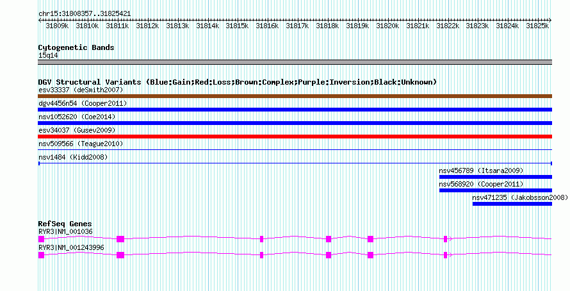Pick the 31824k ruler label
The height and width of the screenshot is (291, 570).
tap(508, 26)
